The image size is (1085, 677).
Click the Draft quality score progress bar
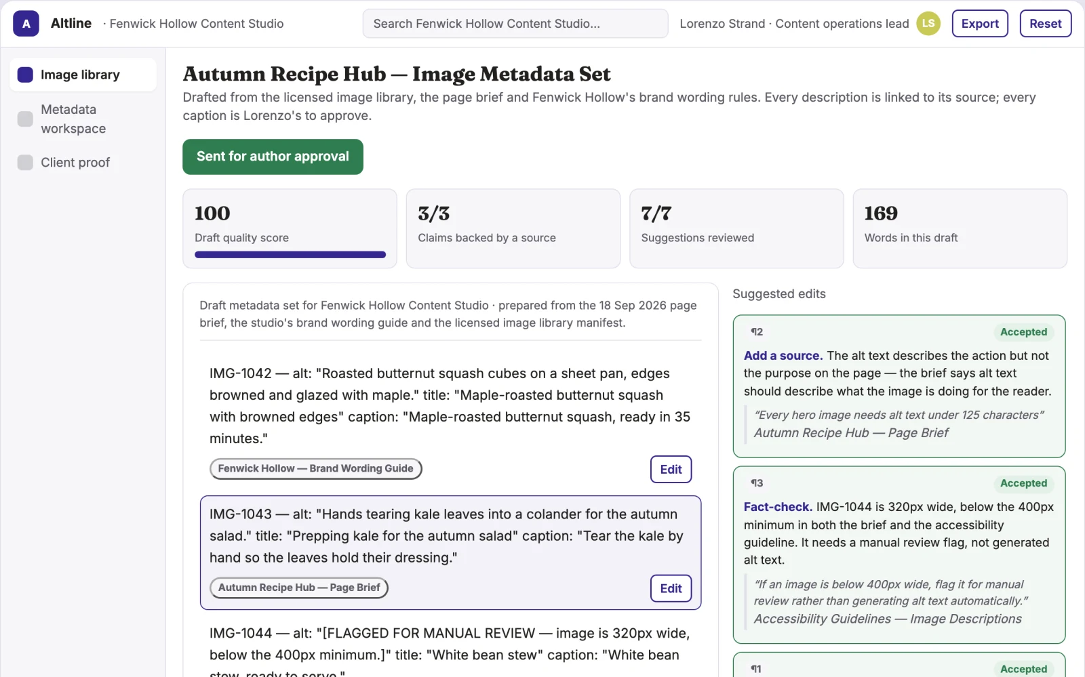coord(290,255)
